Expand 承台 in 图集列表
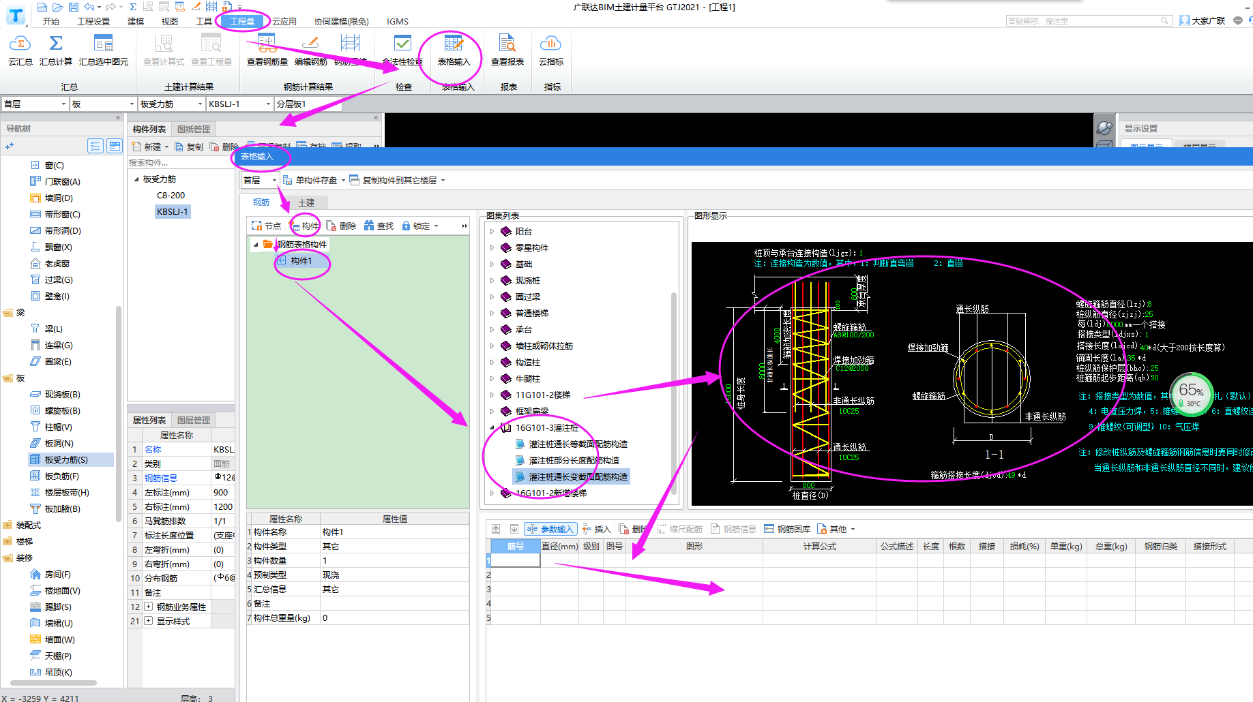Image resolution: width=1253 pixels, height=702 pixels. pos(492,329)
